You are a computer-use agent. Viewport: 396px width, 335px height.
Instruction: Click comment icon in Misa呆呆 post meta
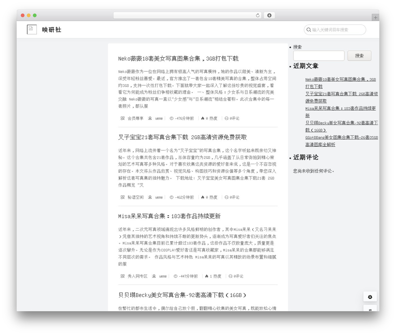pyautogui.click(x=230, y=276)
